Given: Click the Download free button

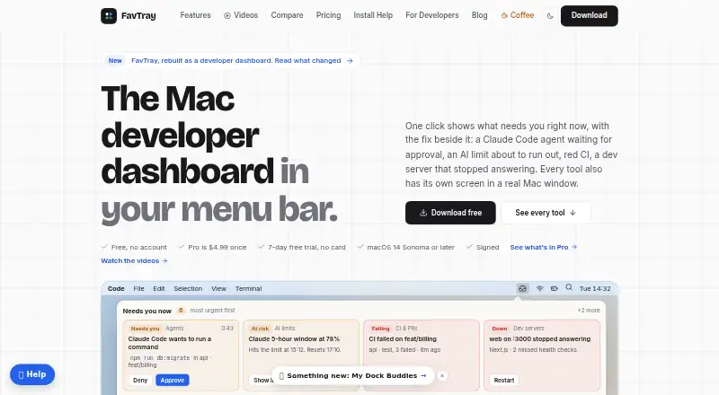Looking at the screenshot, I should click(450, 213).
